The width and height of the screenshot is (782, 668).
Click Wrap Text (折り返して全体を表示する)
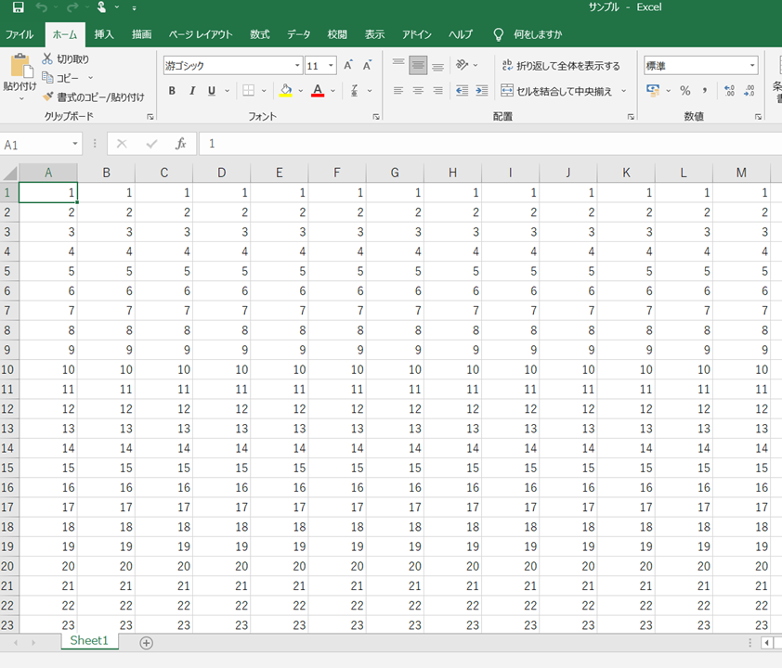(561, 66)
